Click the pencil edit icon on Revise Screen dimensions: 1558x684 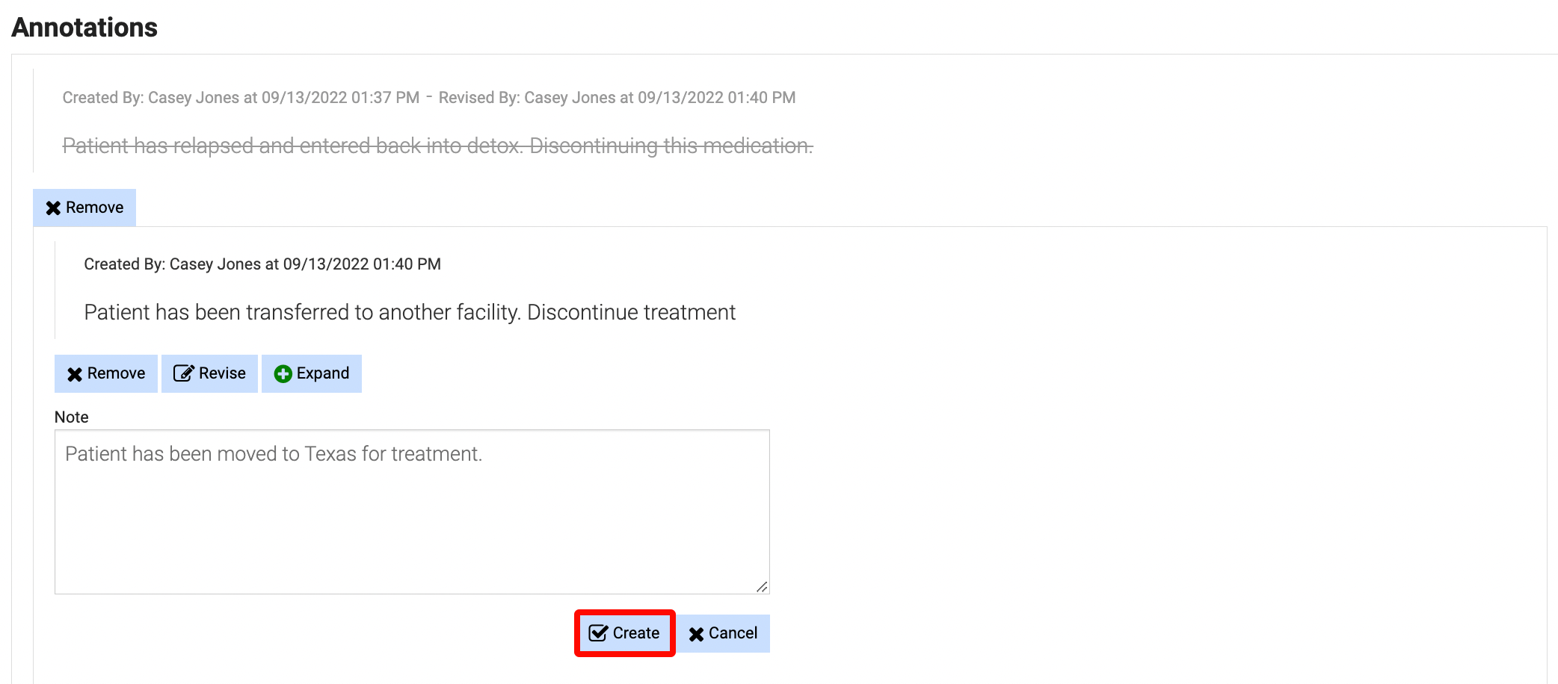[x=183, y=373]
